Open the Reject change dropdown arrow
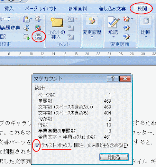 (x=132, y=19)
